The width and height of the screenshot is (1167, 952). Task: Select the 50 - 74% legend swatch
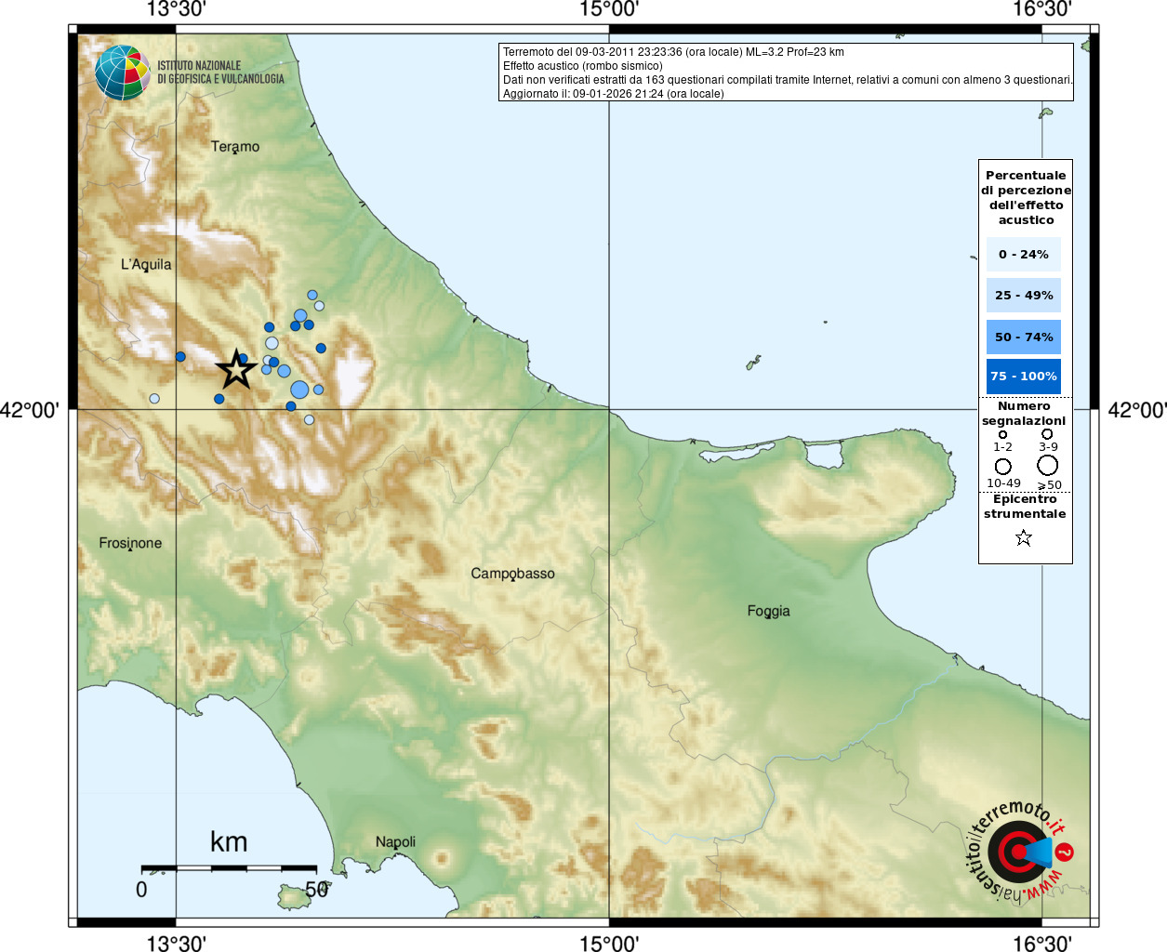(1023, 337)
